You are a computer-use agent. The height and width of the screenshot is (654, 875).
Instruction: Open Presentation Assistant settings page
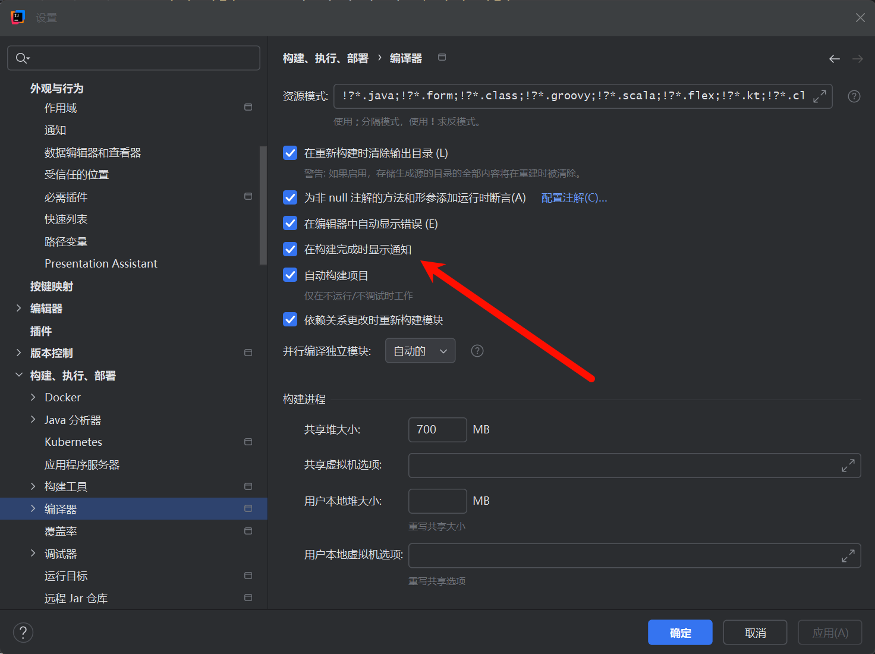pos(101,263)
